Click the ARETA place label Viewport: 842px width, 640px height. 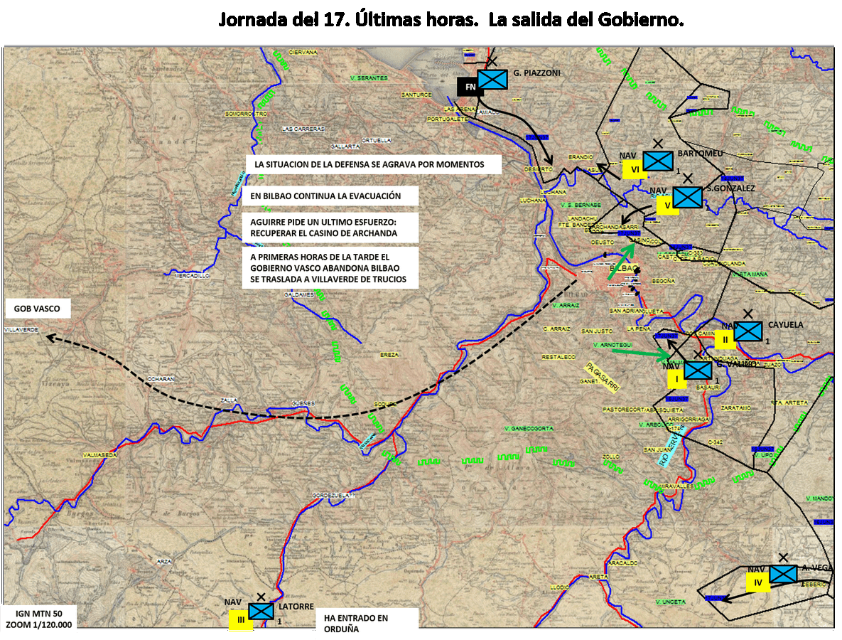coord(599,577)
